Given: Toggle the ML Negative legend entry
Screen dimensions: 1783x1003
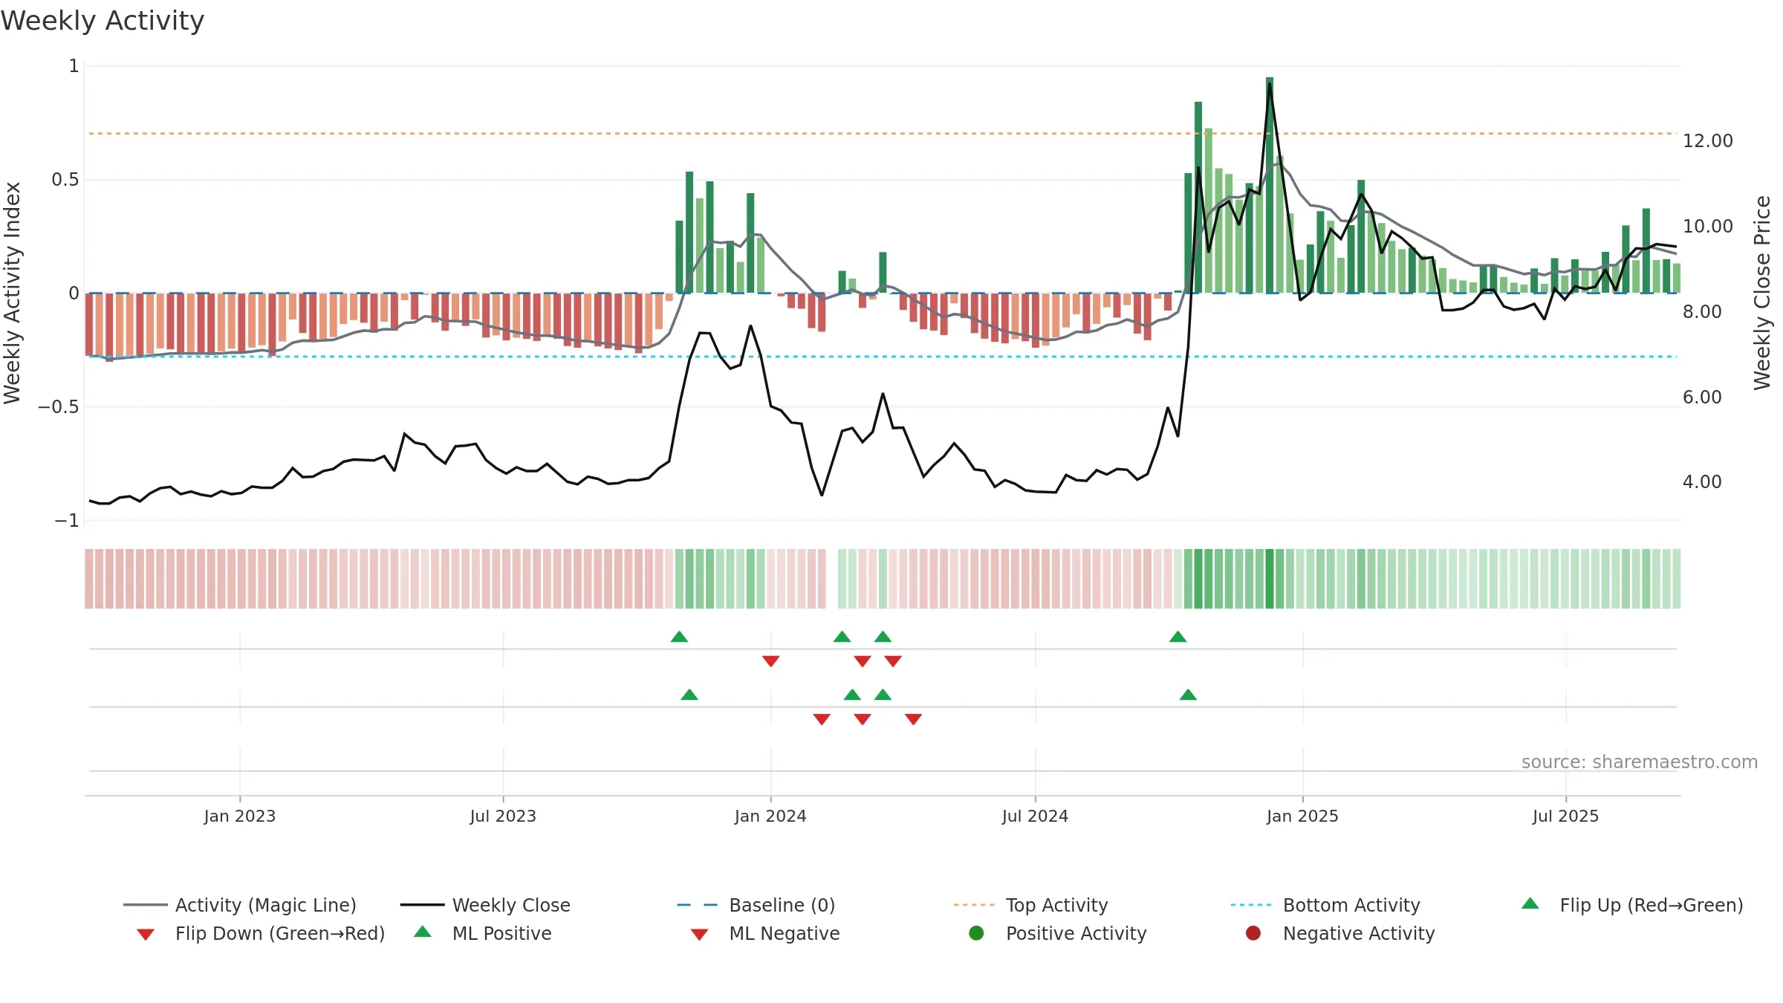Looking at the screenshot, I should (765, 933).
